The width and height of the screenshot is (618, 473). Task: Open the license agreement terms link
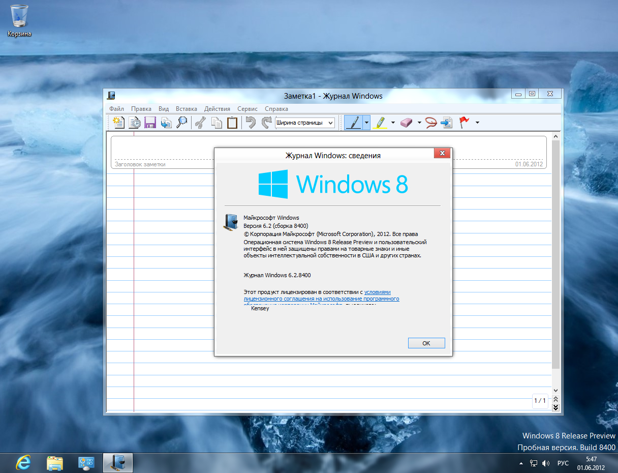(321, 299)
